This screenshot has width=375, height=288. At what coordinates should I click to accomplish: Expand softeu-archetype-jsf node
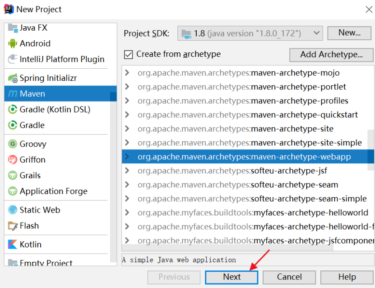(127, 171)
